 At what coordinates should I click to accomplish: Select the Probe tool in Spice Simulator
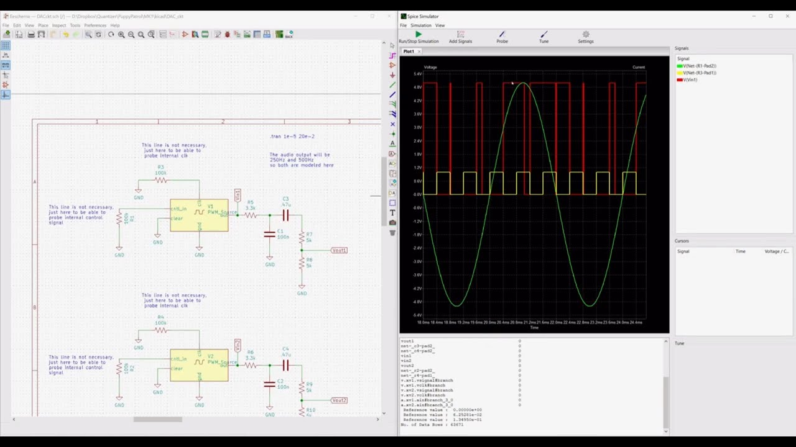(x=502, y=37)
